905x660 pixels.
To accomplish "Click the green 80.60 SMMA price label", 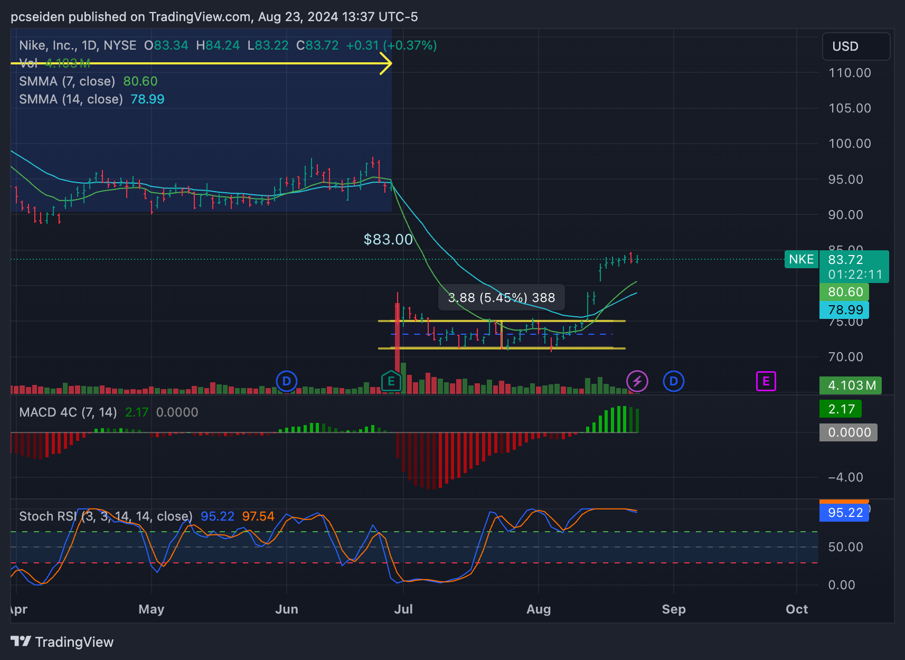I will point(844,292).
